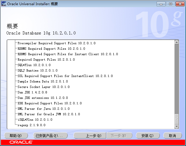The width and height of the screenshot is (186, 146).
Task: Click scrollbar up arrow in summary list
Action: pyautogui.click(x=176, y=42)
